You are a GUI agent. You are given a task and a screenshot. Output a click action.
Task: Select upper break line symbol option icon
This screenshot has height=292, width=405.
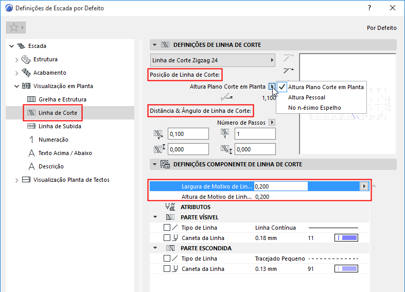point(289,58)
